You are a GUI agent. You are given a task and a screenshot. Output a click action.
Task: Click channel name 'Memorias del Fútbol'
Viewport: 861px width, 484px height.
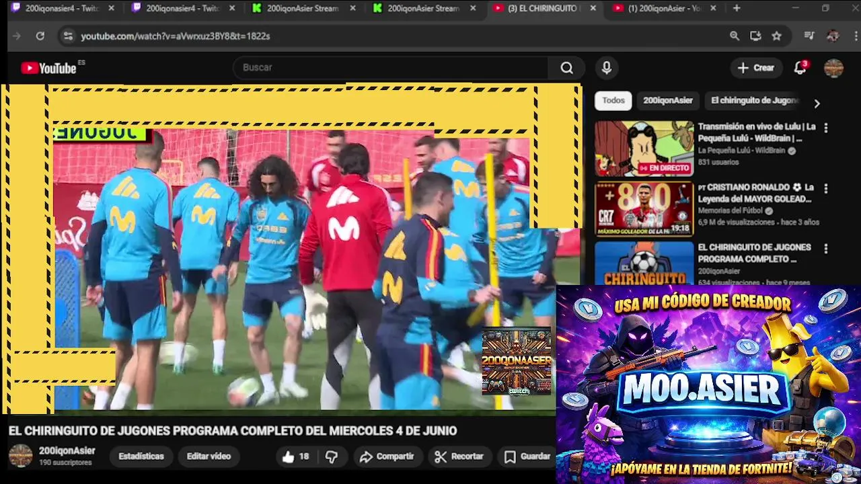click(730, 210)
